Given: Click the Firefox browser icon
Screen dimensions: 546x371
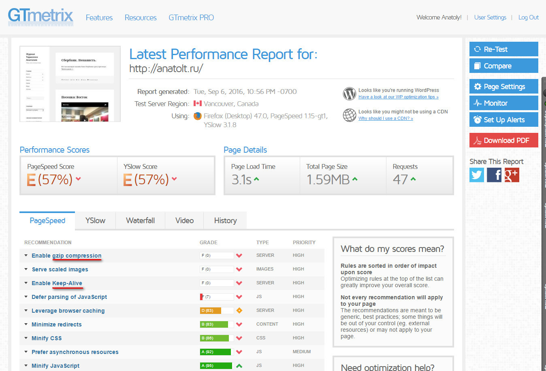Looking at the screenshot, I should tap(198, 116).
